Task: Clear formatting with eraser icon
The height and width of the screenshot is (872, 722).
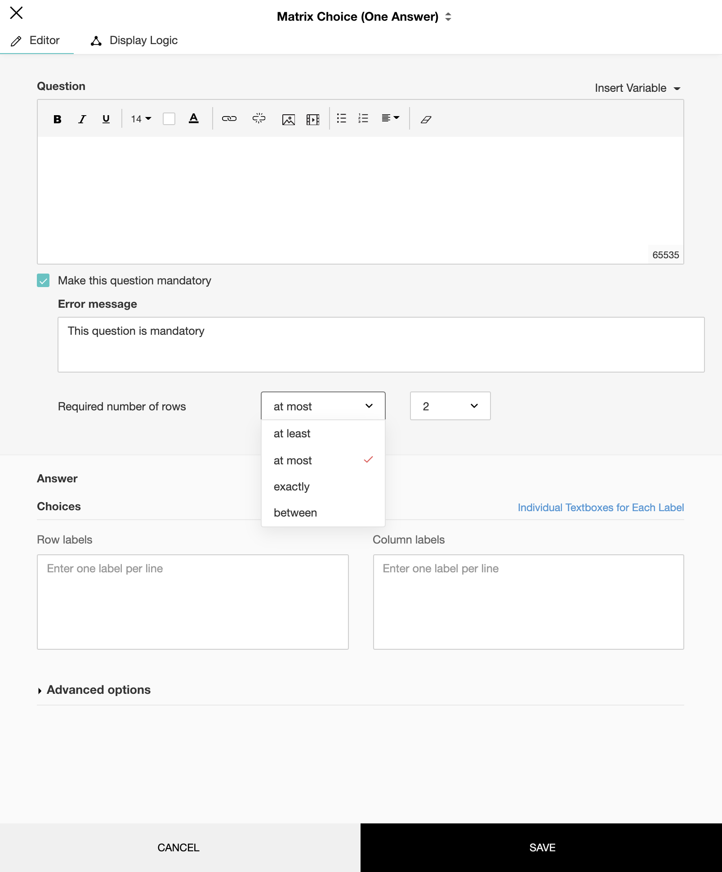Action: point(426,119)
